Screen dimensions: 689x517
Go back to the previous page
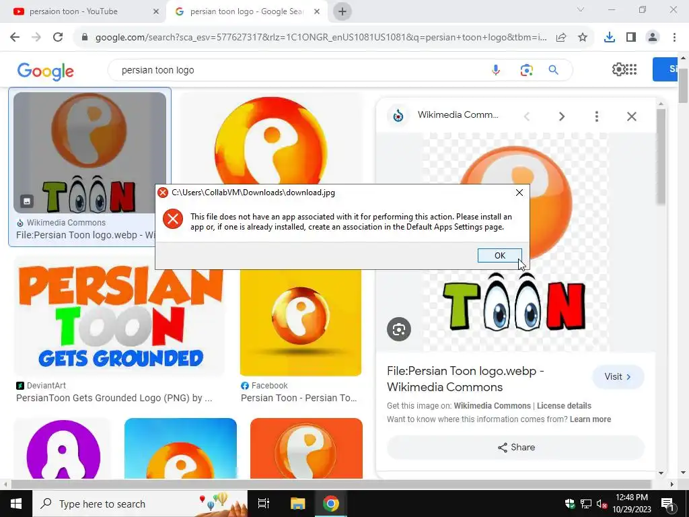tap(15, 38)
